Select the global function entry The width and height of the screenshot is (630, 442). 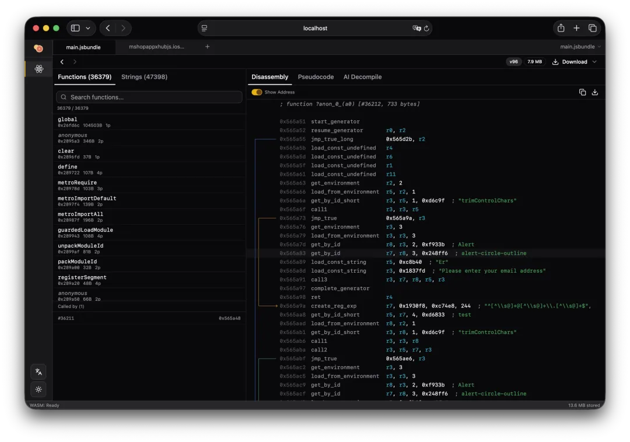149,122
